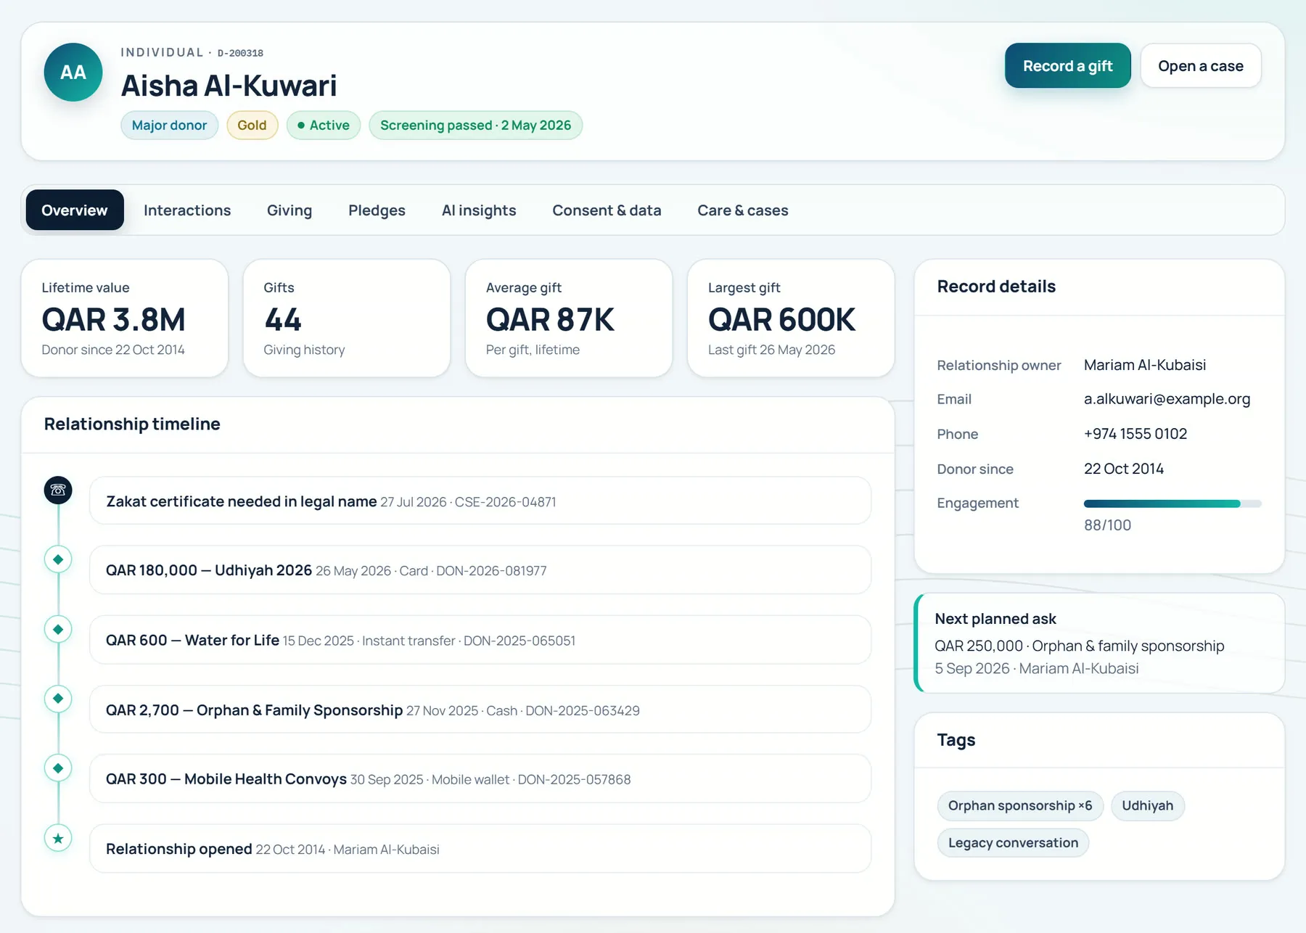Click the Record a gift button
This screenshot has height=933, width=1306.
click(1068, 66)
